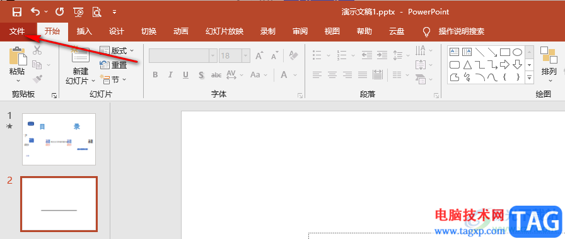This screenshot has width=565, height=239.
Task: Clear all formatting eraser icon
Action: point(294,55)
